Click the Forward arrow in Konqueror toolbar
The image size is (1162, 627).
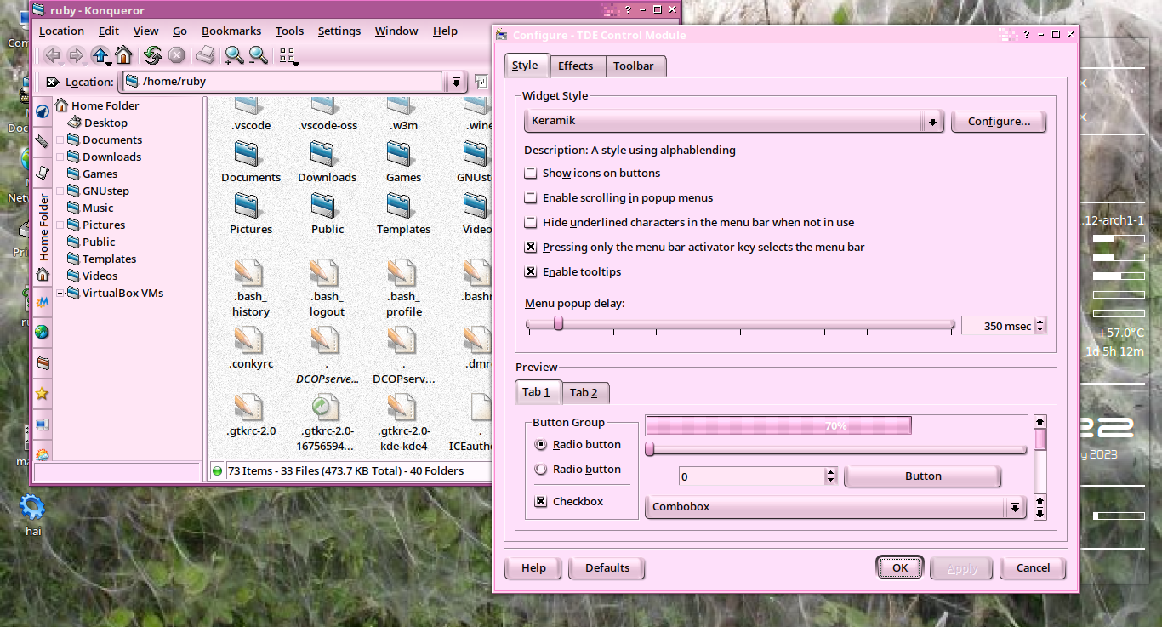[x=76, y=56]
